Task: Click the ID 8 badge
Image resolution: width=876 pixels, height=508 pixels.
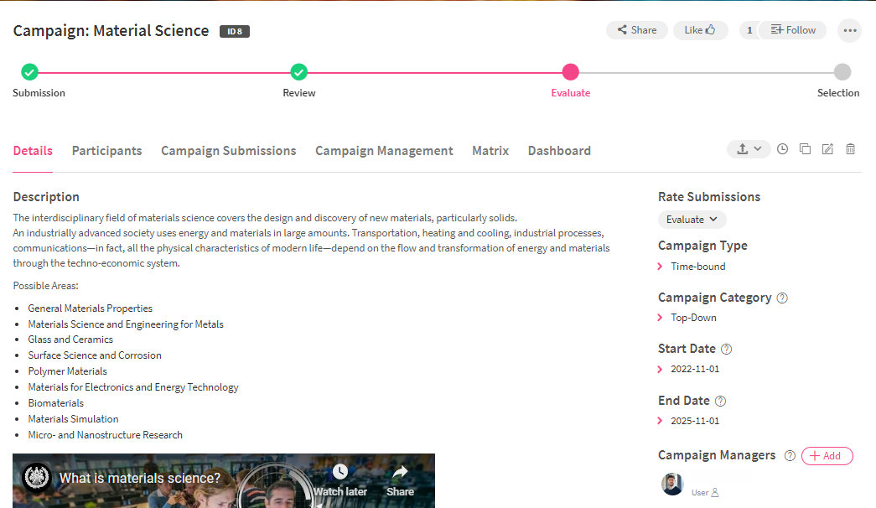Action: (x=235, y=31)
